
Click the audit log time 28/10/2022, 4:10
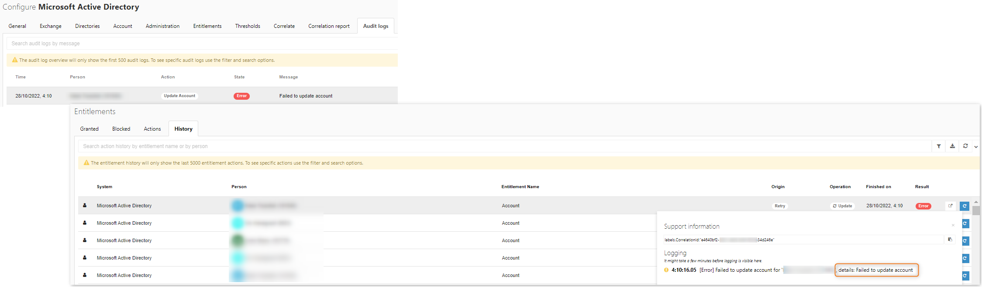click(34, 96)
